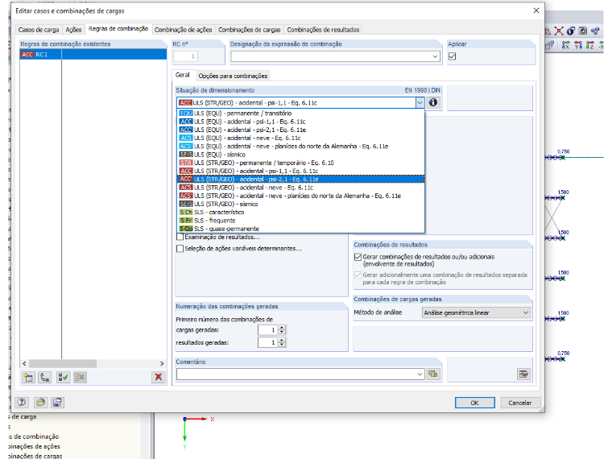This screenshot has width=612, height=459.
Task: Switch to Ações tab
Action: (x=73, y=30)
